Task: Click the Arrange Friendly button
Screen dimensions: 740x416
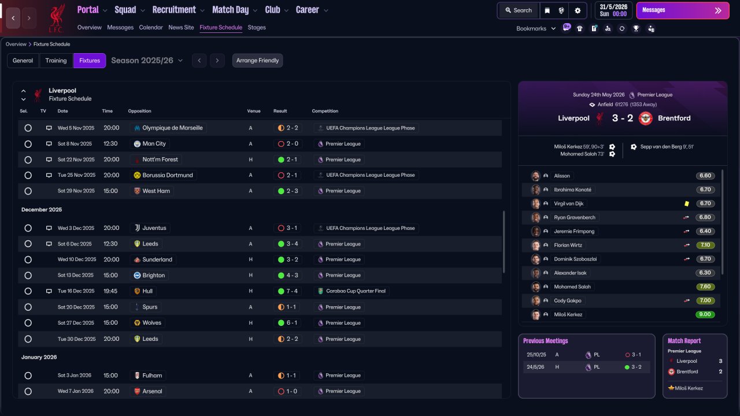Action: point(258,61)
